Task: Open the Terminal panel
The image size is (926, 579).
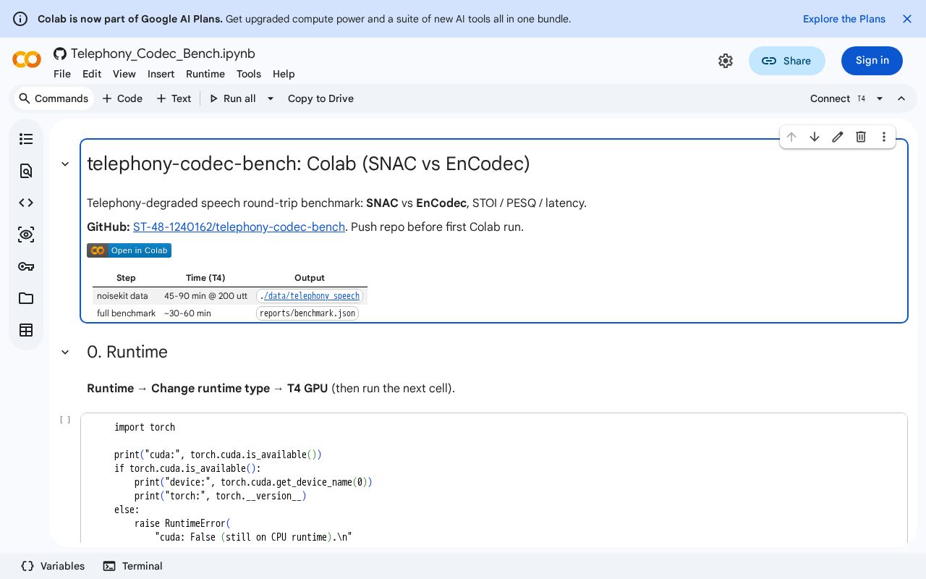Action: [132, 566]
